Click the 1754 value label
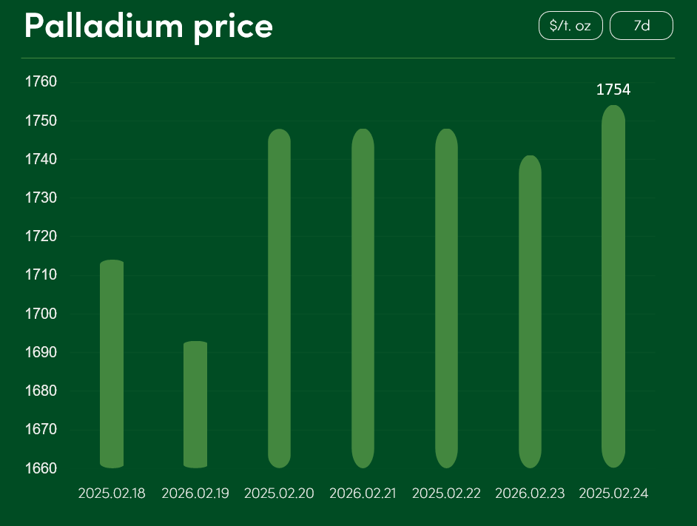Screen dimensions: 697x526 tap(613, 90)
